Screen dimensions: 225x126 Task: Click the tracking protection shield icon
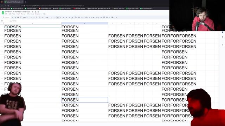[21, 6]
